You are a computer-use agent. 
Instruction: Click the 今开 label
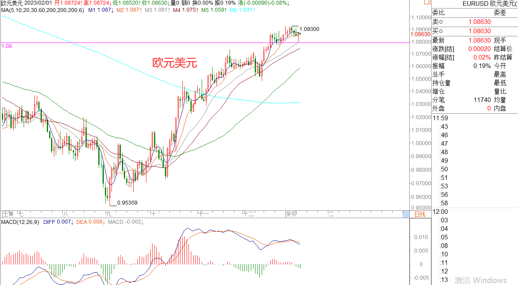(x=500, y=66)
